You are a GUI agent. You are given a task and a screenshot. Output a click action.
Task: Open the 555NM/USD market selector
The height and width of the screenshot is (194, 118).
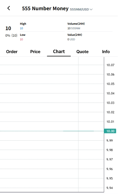coord(81,9)
